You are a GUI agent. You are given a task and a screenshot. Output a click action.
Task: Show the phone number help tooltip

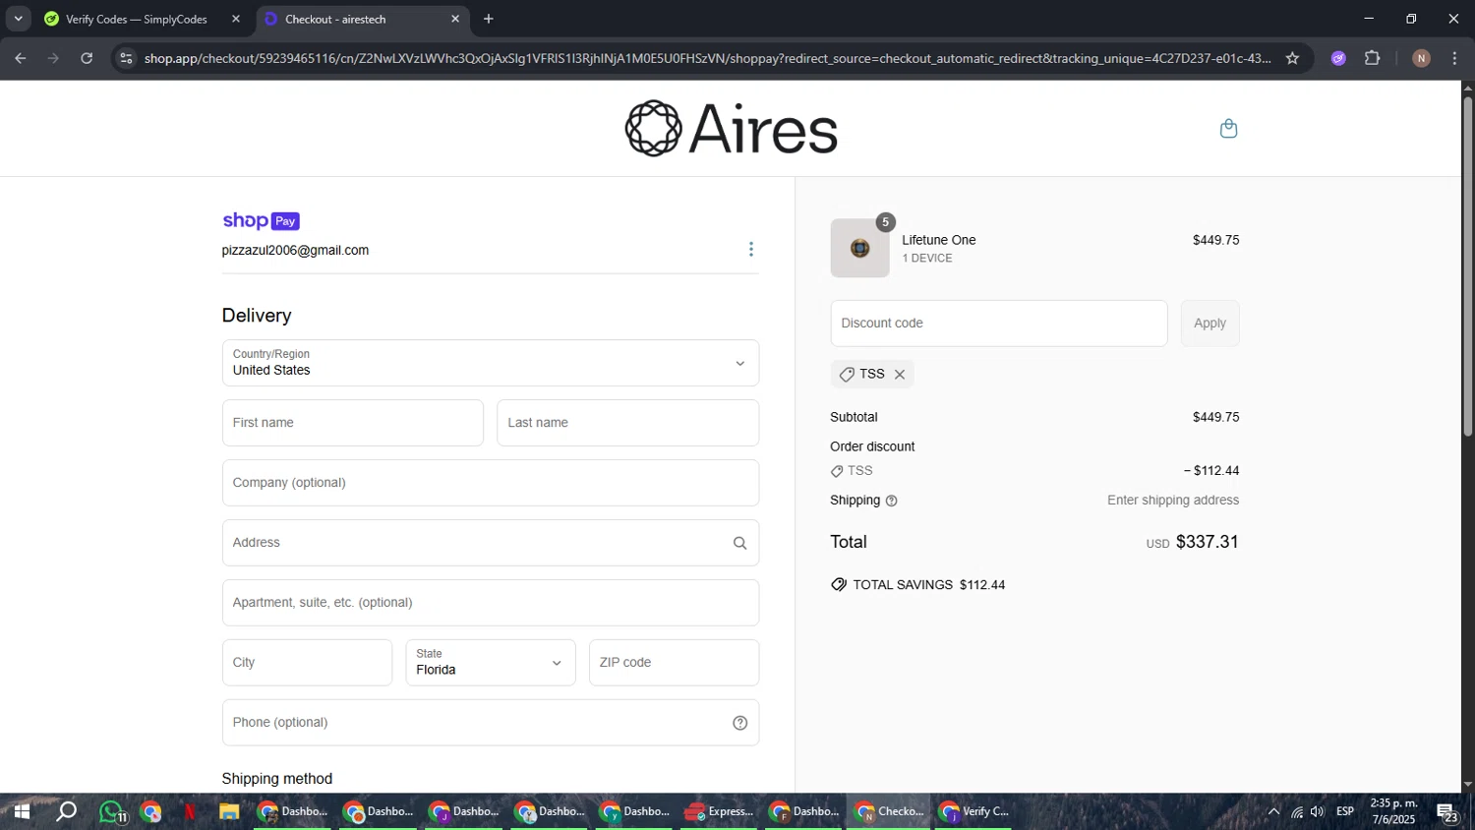coord(740,723)
